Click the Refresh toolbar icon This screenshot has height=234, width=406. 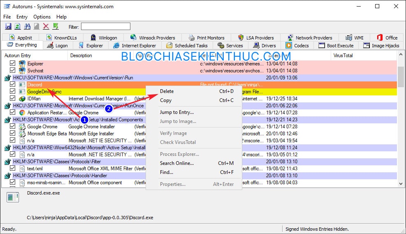pos(17,26)
